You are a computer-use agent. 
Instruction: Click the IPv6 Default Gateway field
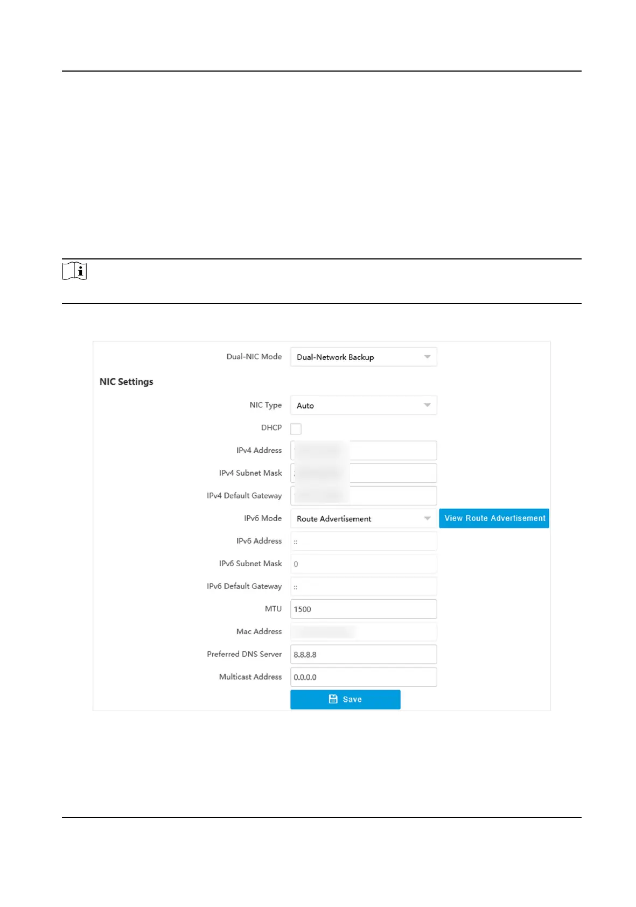364,586
